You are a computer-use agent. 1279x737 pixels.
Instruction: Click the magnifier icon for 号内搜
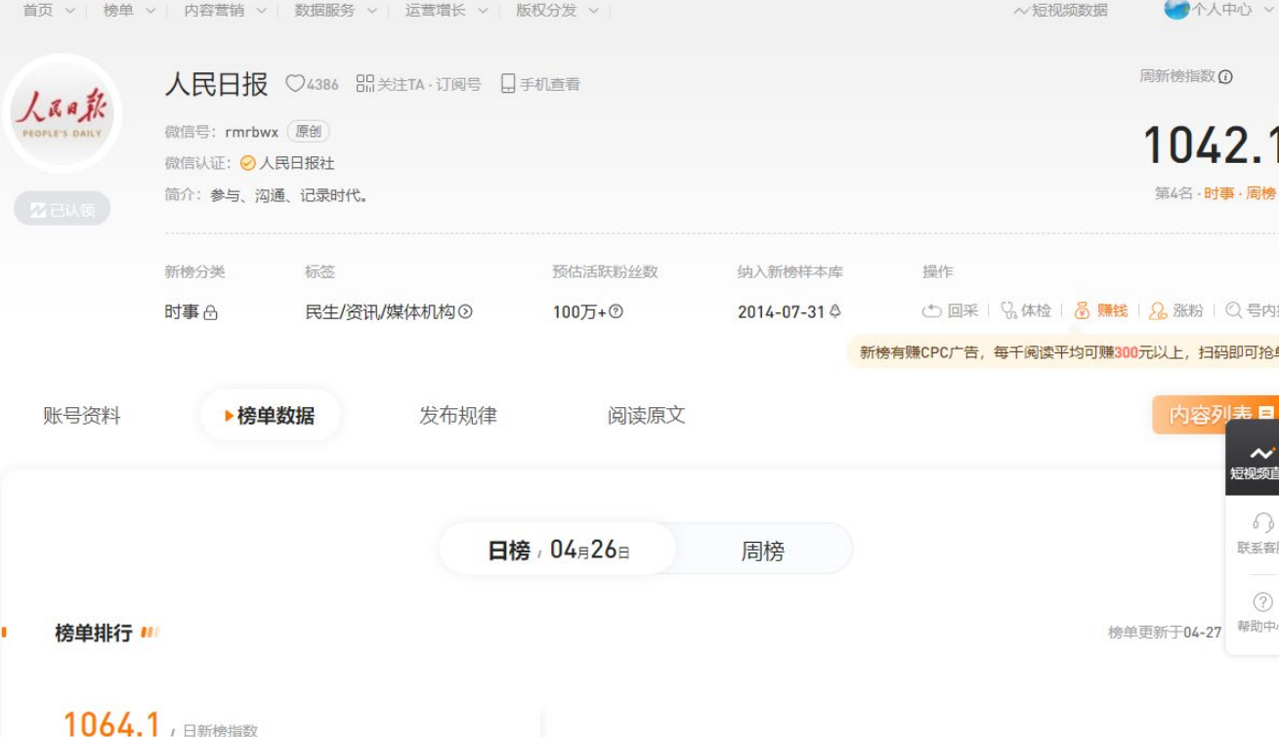1234,310
